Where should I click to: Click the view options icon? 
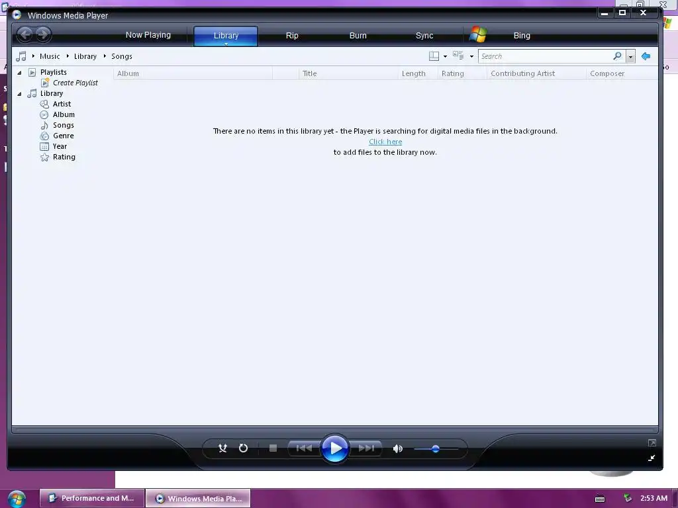458,56
